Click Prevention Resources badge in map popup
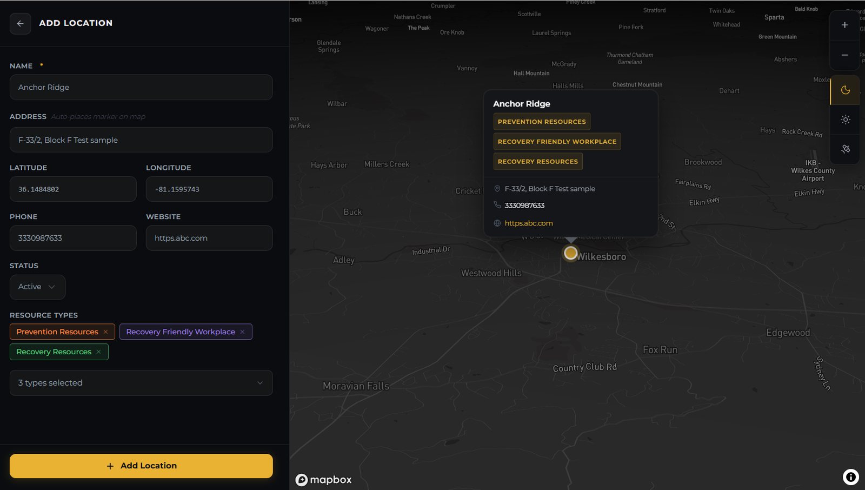 [542, 122]
